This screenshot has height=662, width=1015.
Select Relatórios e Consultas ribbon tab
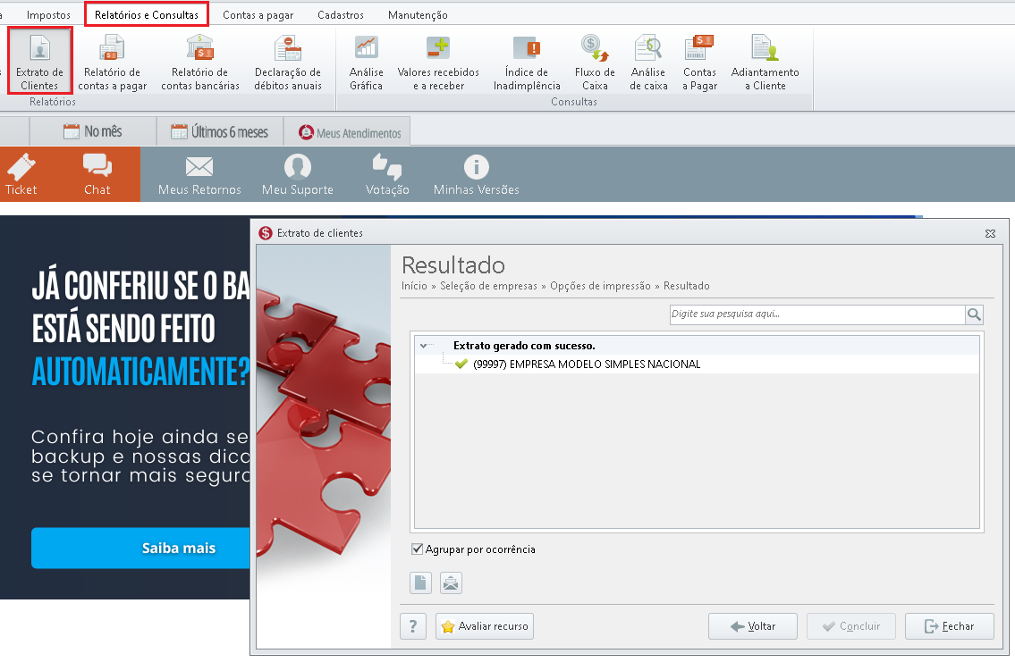(147, 14)
